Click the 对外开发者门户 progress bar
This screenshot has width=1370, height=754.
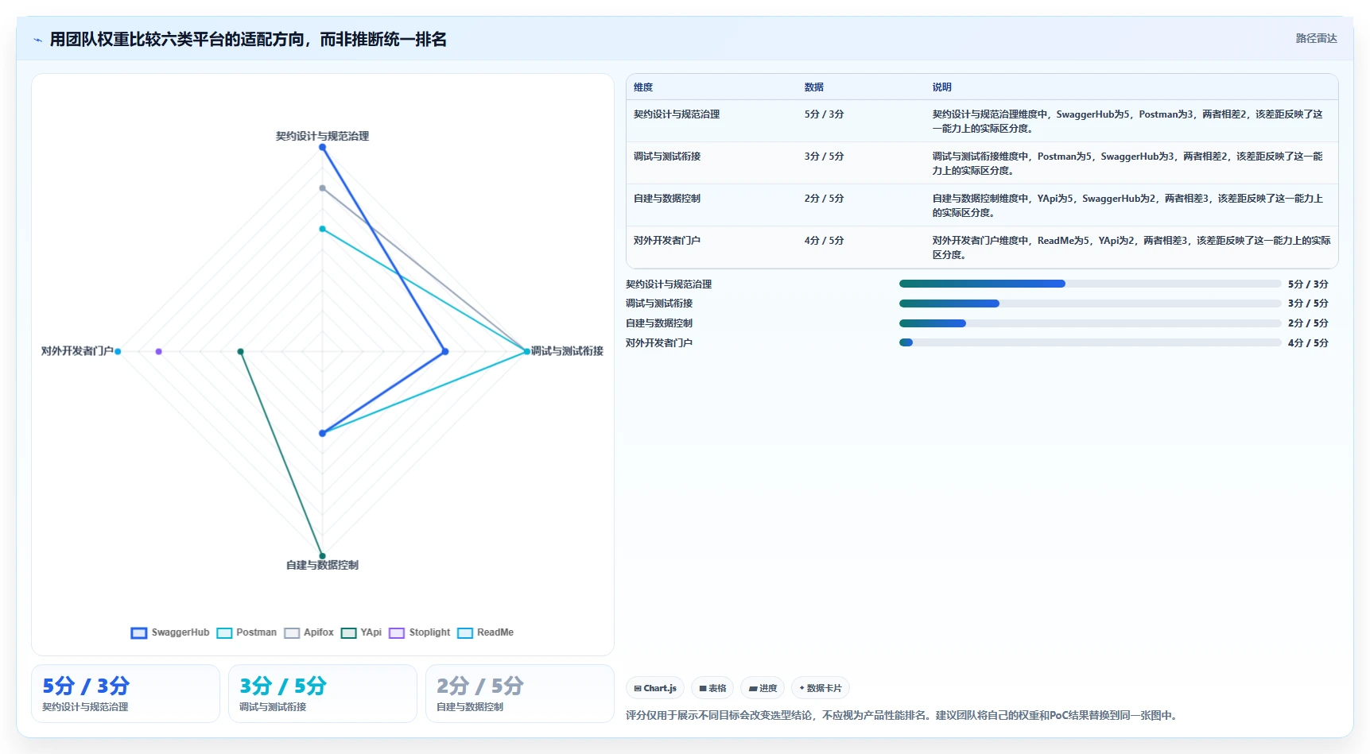pos(1090,342)
